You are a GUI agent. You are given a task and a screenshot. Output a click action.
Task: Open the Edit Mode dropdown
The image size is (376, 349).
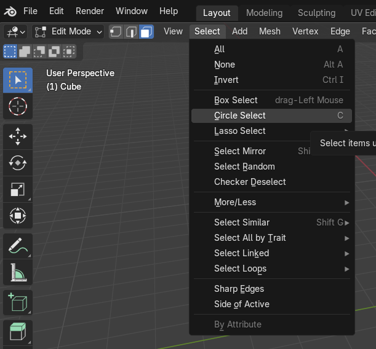point(68,31)
